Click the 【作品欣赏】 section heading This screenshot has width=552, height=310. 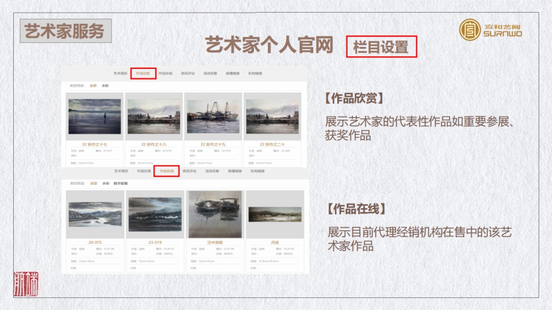[354, 99]
